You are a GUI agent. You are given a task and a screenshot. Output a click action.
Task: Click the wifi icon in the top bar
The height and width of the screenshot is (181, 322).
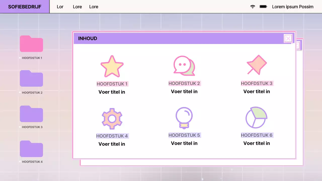coord(253,7)
